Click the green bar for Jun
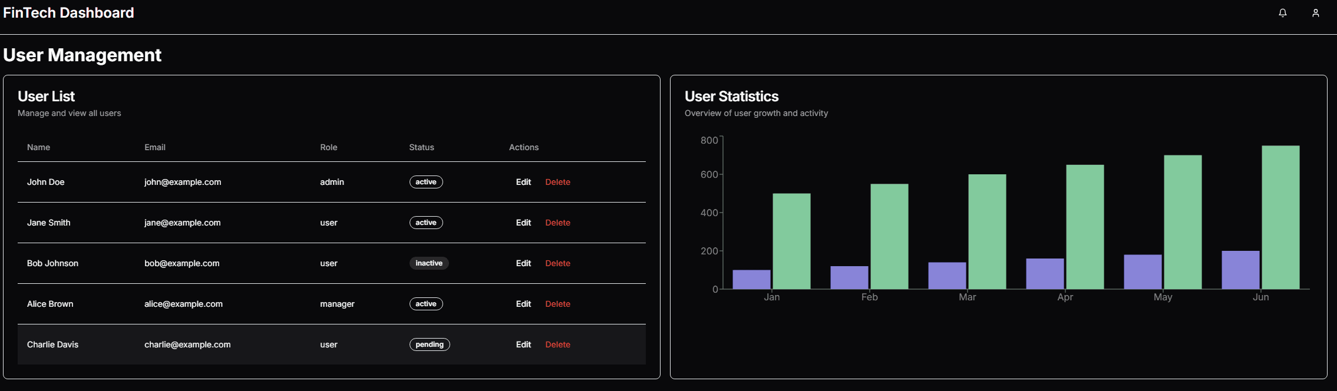The image size is (1337, 391). (1280, 218)
